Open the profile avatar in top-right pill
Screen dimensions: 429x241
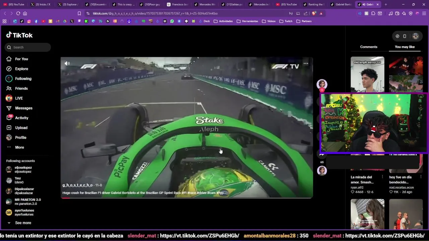click(416, 36)
